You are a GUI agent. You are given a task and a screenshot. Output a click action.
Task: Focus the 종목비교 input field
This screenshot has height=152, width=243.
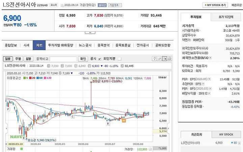[x=63, y=59]
